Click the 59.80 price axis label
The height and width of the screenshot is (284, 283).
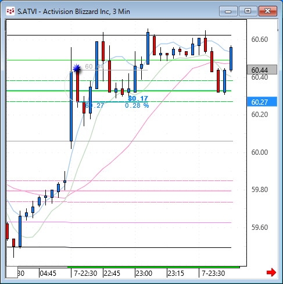(x=259, y=190)
